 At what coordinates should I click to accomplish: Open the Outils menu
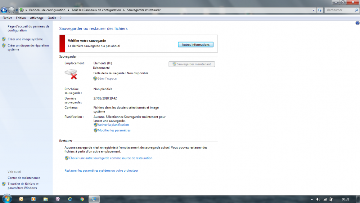(x=51, y=18)
